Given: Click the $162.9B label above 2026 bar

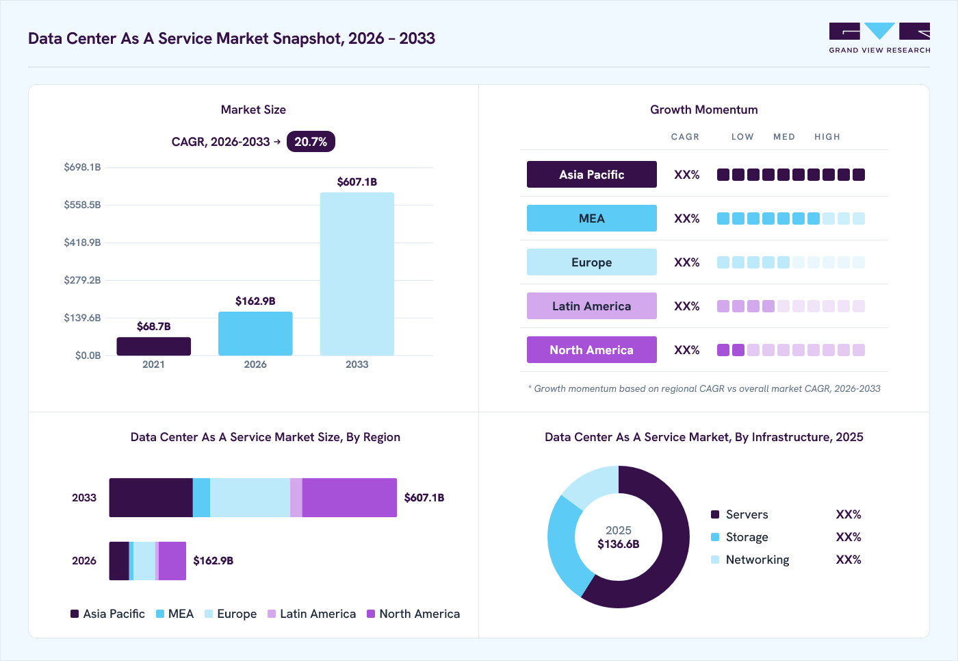Looking at the screenshot, I should [255, 301].
